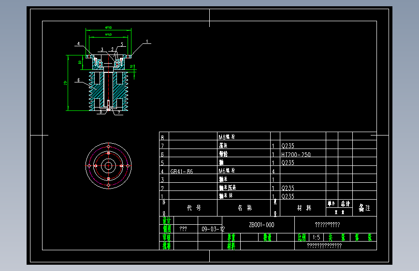Screen dimensions: 419x271
Task: Select part balloon number 4
Action: click(x=78, y=44)
